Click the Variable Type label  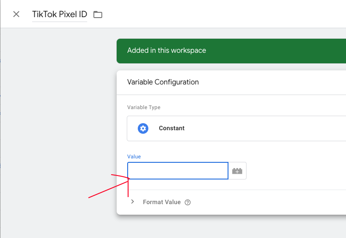144,107
